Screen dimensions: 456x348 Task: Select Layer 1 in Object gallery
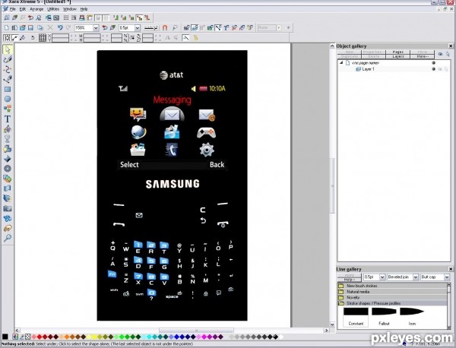tap(368, 69)
